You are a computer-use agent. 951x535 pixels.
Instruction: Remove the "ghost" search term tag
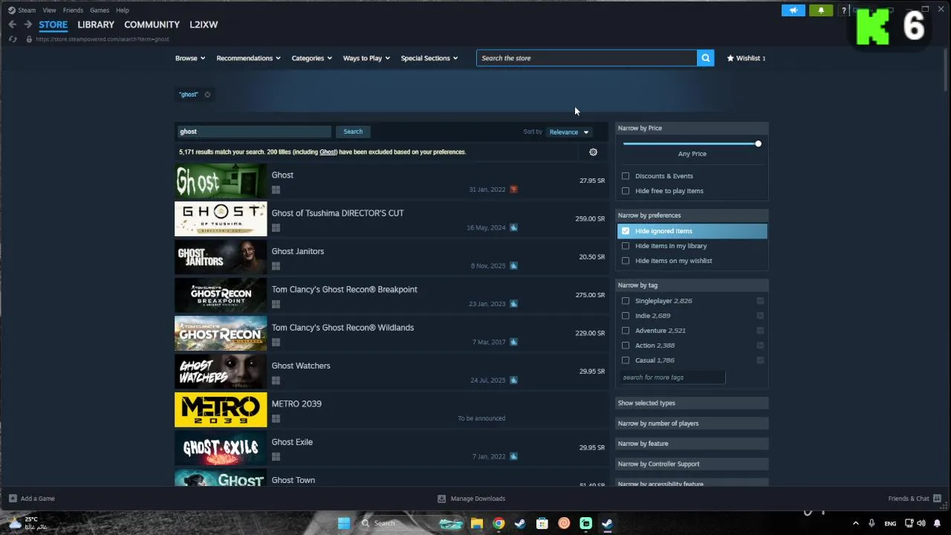tap(207, 94)
